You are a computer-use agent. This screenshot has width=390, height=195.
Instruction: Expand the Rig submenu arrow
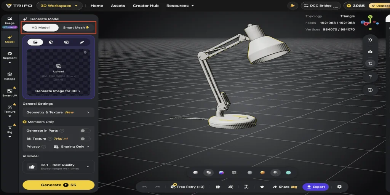[x=10, y=137]
